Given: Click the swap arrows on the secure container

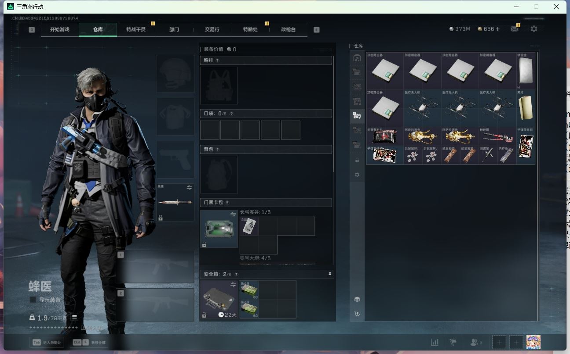Looking at the screenshot, I should point(233,285).
